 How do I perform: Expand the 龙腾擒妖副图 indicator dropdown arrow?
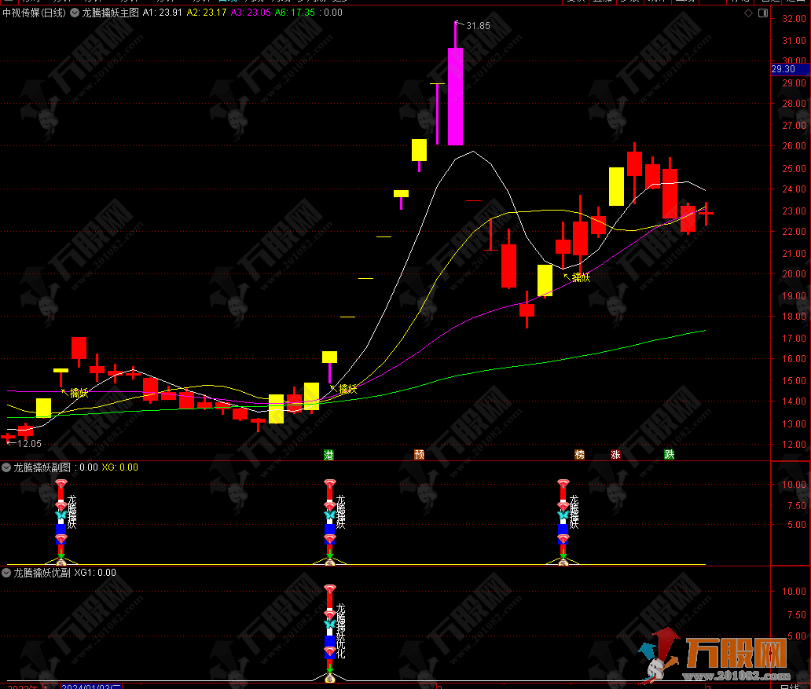point(6,467)
